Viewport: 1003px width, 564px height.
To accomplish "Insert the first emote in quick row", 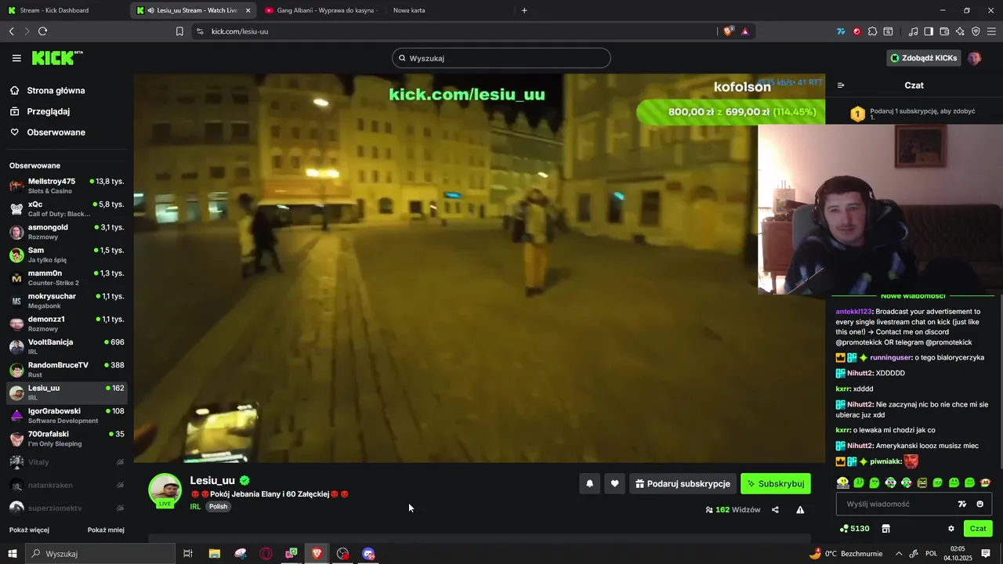I will tap(842, 483).
